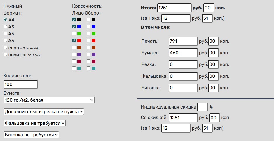Check the black color checkbox under Оборот

[88, 20]
